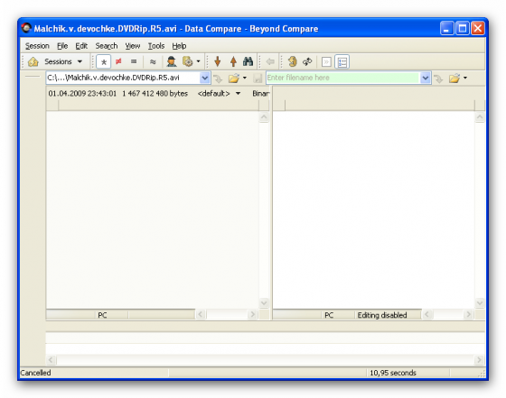Image resolution: width=506 pixels, height=398 pixels.
Task: Click right pane open file folder button
Action: [x=454, y=78]
